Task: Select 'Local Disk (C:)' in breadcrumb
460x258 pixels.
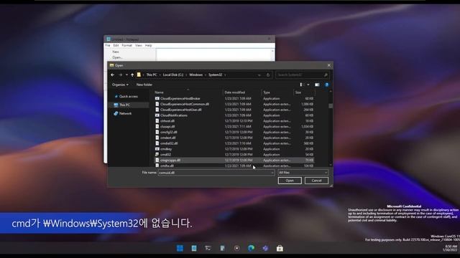Action: tap(173, 75)
